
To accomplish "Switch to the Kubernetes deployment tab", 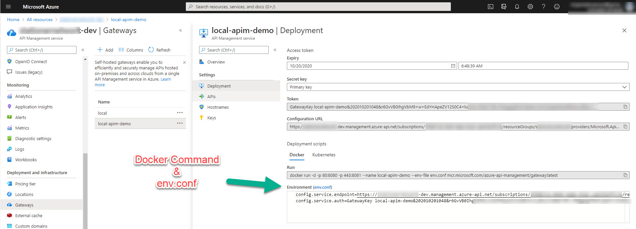I will pyautogui.click(x=324, y=155).
